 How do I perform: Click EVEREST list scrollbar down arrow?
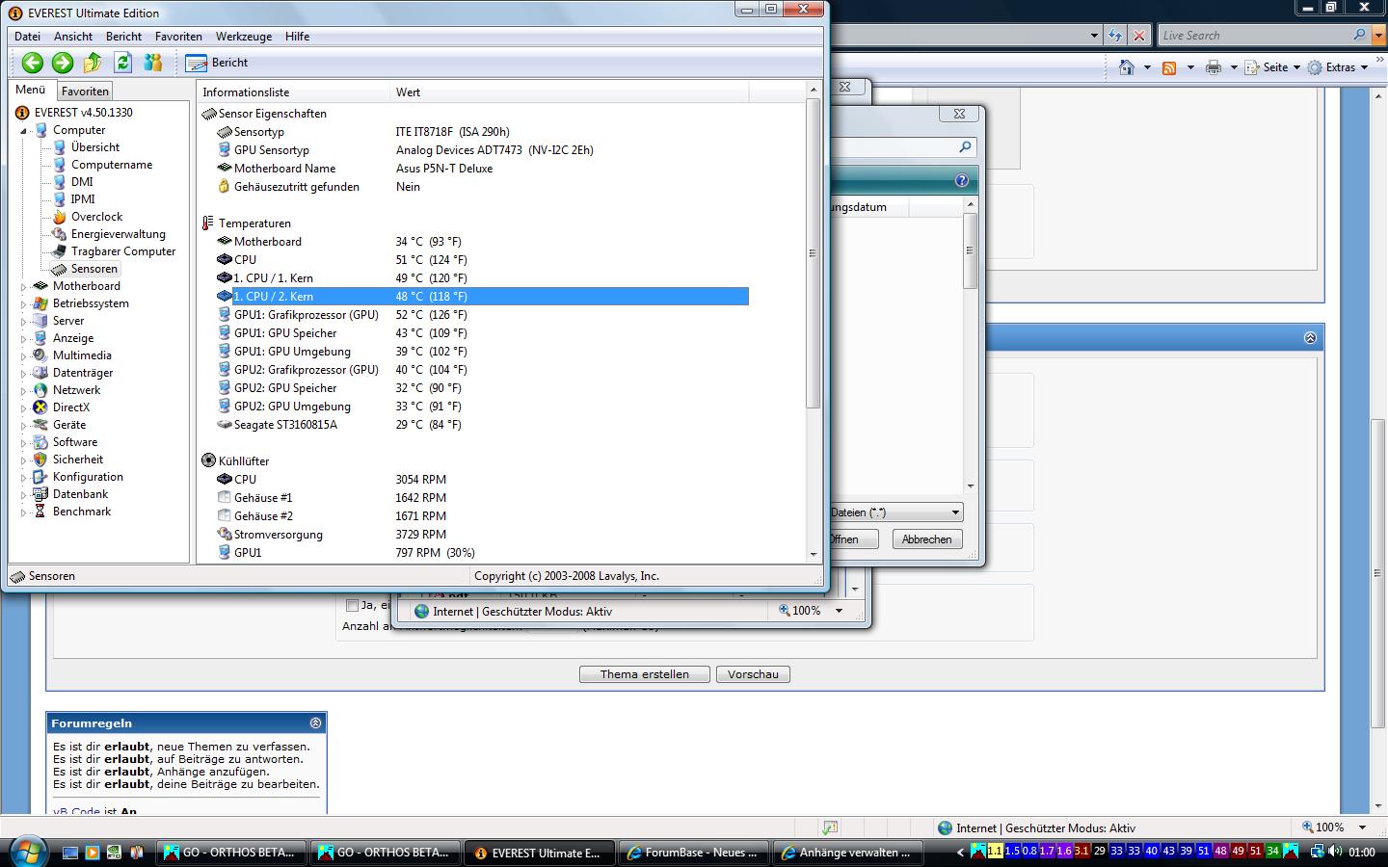click(814, 555)
